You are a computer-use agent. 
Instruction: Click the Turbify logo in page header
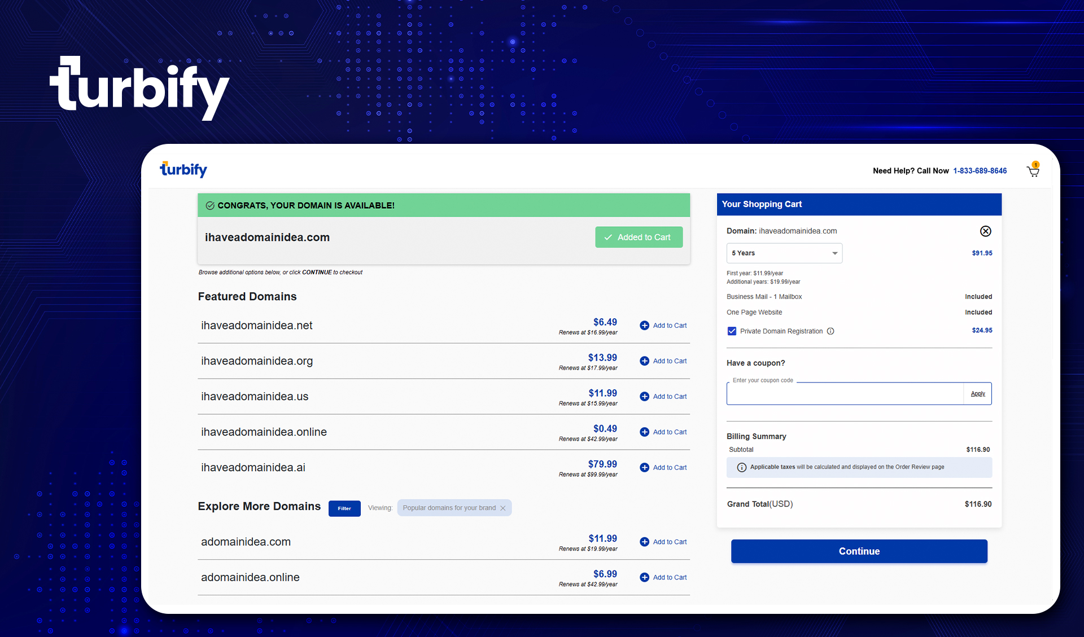coord(183,169)
